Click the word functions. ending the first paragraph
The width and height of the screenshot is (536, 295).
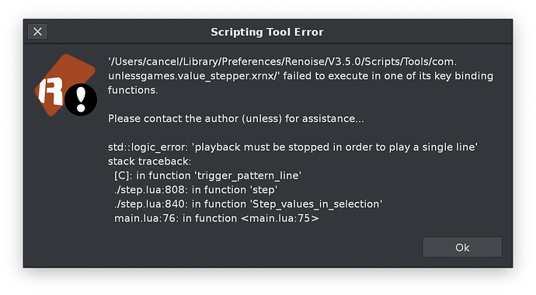(133, 90)
